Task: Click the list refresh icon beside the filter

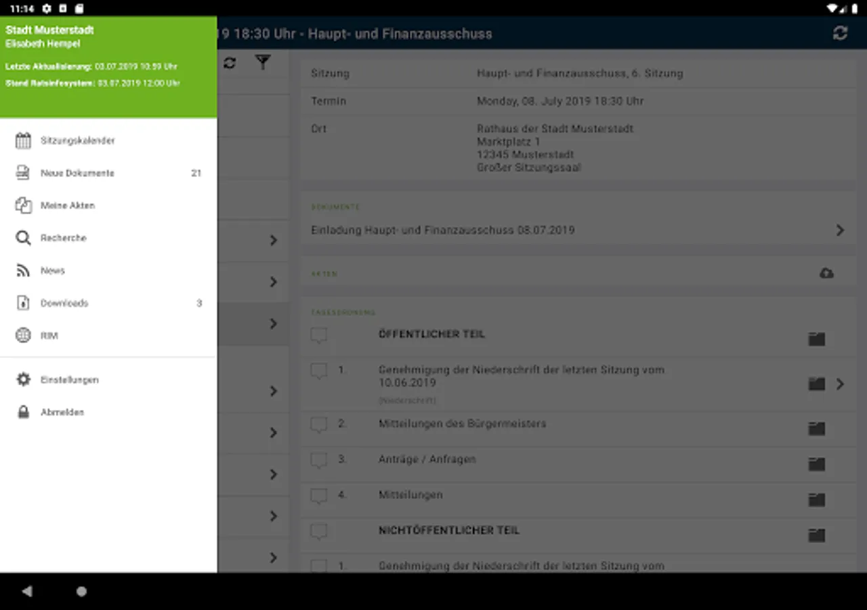Action: [230, 63]
